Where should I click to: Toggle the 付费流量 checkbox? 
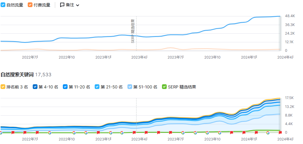(30, 5)
